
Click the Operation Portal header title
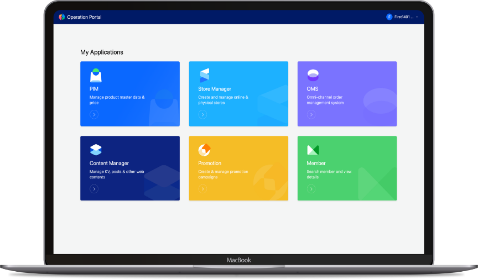tap(84, 17)
